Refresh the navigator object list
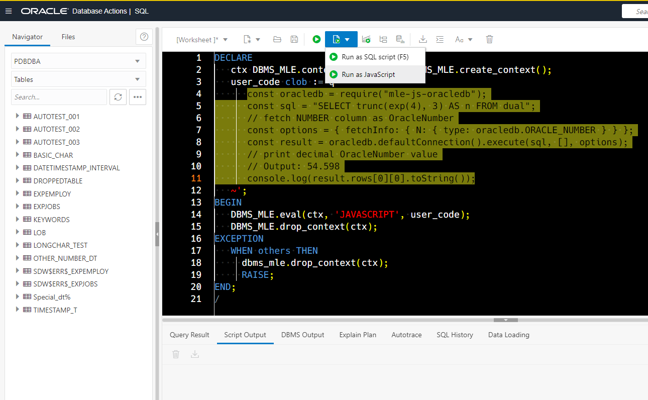Image resolution: width=648 pixels, height=400 pixels. (118, 97)
